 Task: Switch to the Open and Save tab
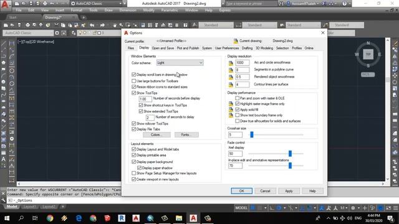tap(163, 48)
